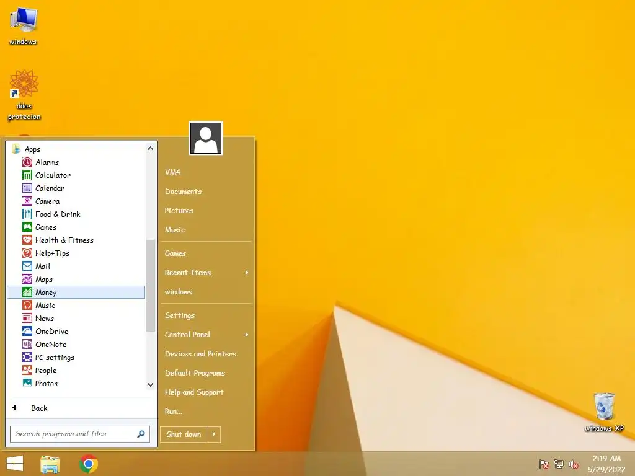Open the Run... dialog
Screen dimensions: 635x476
pyautogui.click(x=174, y=412)
